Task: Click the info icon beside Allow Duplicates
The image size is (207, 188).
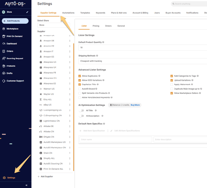Action: (99, 76)
